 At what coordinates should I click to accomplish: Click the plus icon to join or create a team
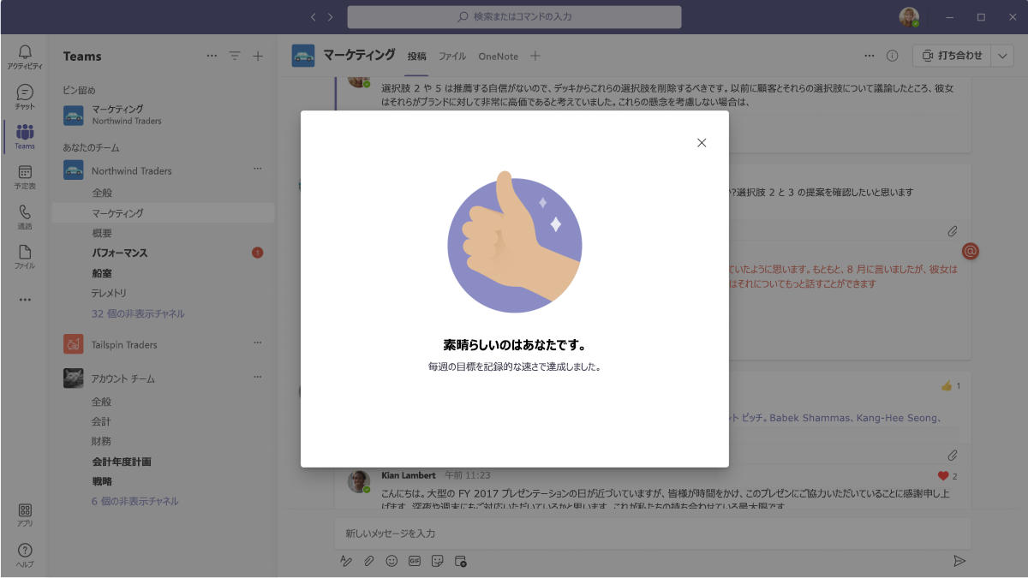pos(258,57)
